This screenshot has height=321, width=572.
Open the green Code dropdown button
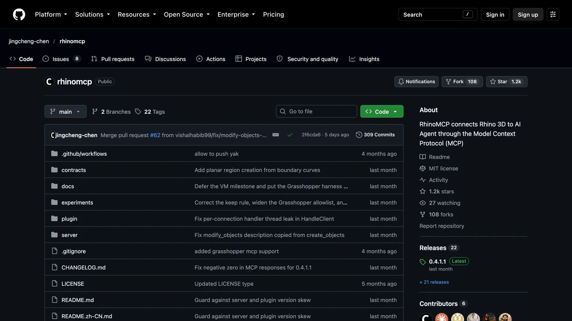click(382, 111)
